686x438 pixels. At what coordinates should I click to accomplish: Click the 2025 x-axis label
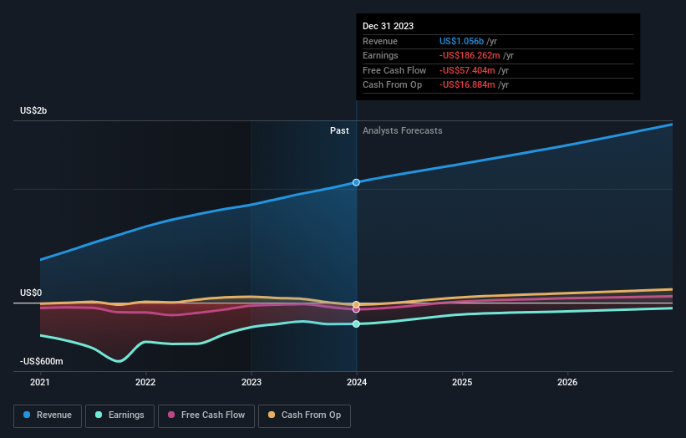[462, 383]
